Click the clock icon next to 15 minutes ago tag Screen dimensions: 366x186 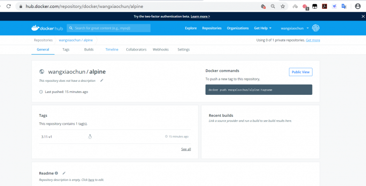[x=166, y=136]
